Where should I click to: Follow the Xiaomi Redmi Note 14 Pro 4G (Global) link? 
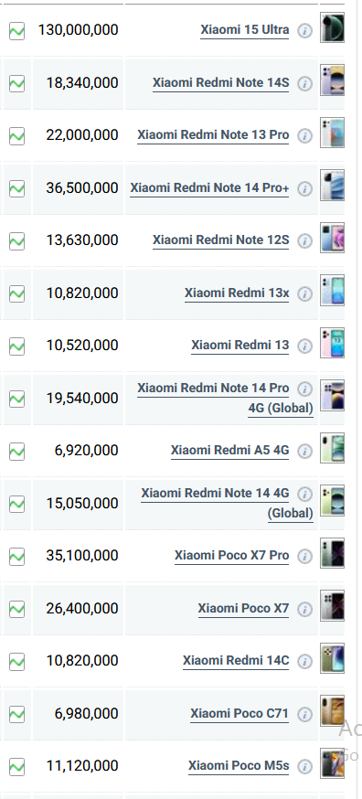[x=225, y=398]
